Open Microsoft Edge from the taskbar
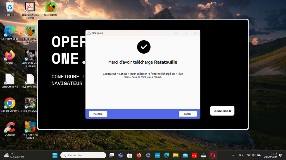The height and width of the screenshot is (160, 286). click(166, 155)
